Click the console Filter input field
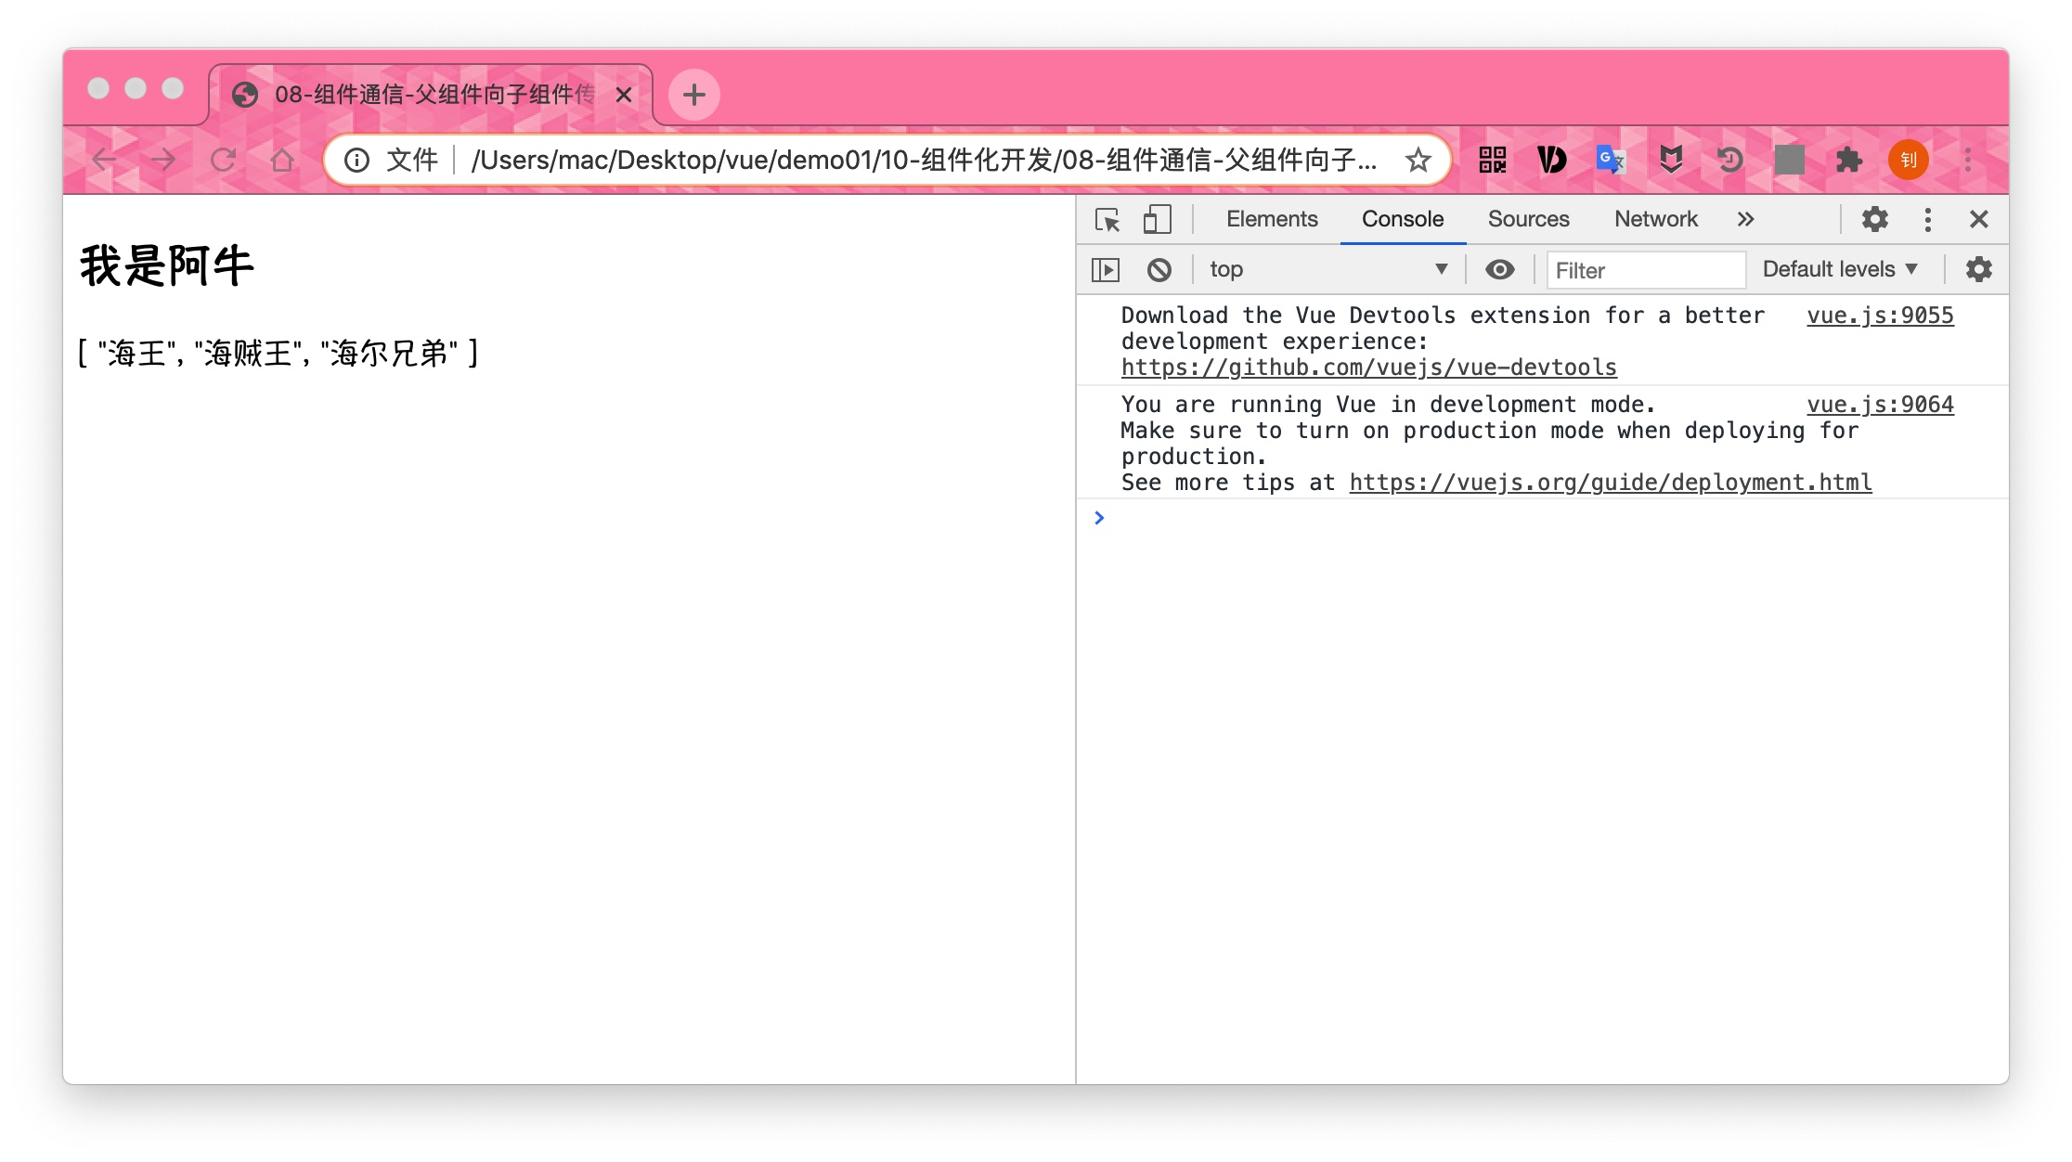Image resolution: width=2072 pixels, height=1162 pixels. pyautogui.click(x=1645, y=270)
